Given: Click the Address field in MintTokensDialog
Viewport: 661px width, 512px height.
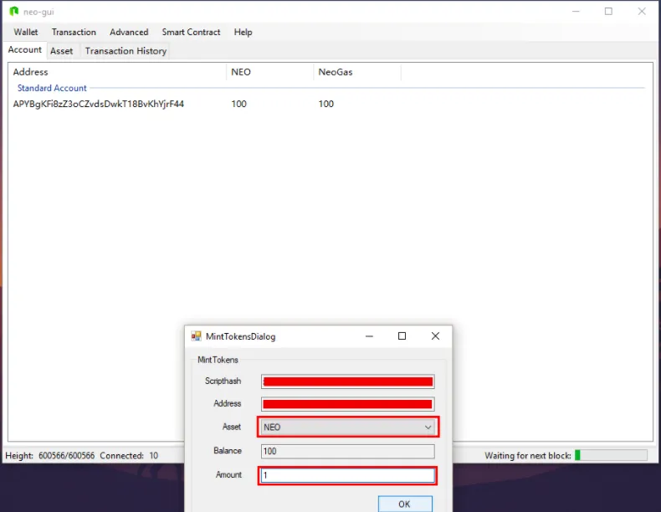Looking at the screenshot, I should coord(348,404).
